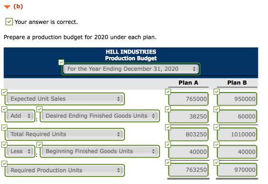
Task: Click the 'Prepare a production budget' instruction text
Action: (80, 37)
